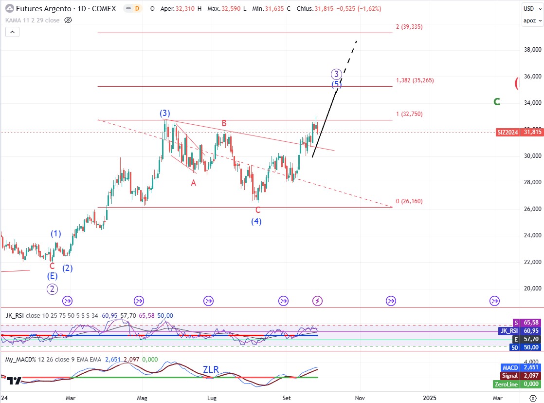The width and height of the screenshot is (544, 403).
Task: Click the ZLR text in MACD pane
Action: (x=211, y=369)
